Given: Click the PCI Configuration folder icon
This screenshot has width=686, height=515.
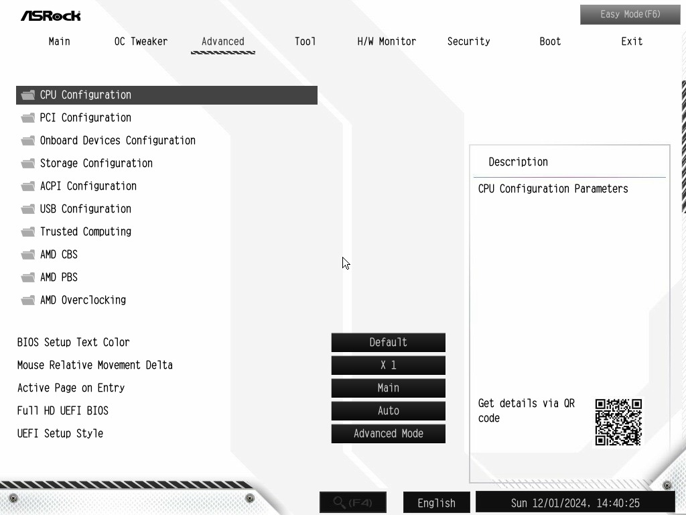Looking at the screenshot, I should pyautogui.click(x=28, y=118).
